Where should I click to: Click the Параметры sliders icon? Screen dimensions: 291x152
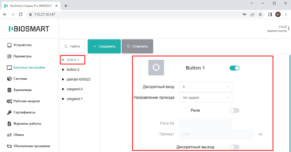[x=9, y=56]
